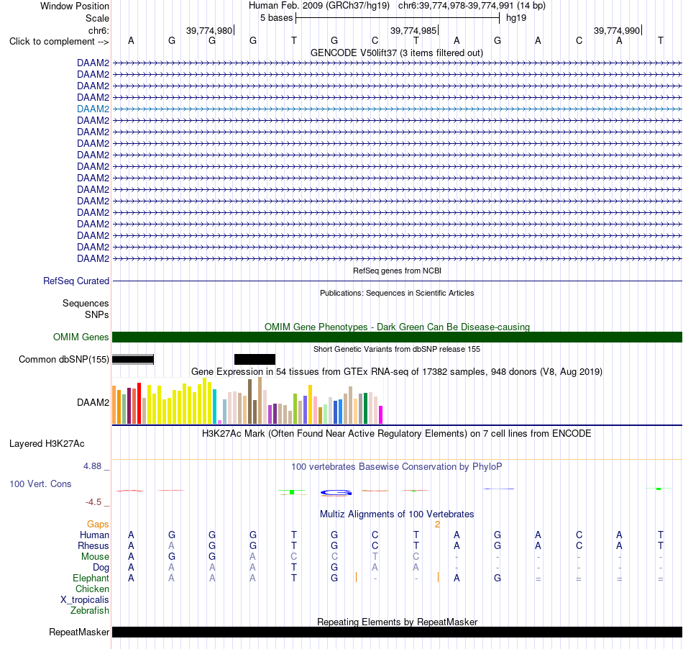
Task: Click the '5 bases' scale bar text
Action: tap(276, 18)
